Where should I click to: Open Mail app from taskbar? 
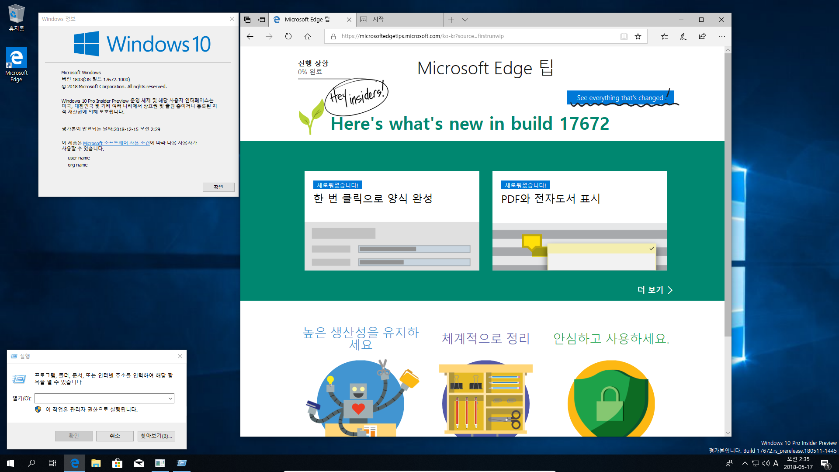pyautogui.click(x=139, y=463)
